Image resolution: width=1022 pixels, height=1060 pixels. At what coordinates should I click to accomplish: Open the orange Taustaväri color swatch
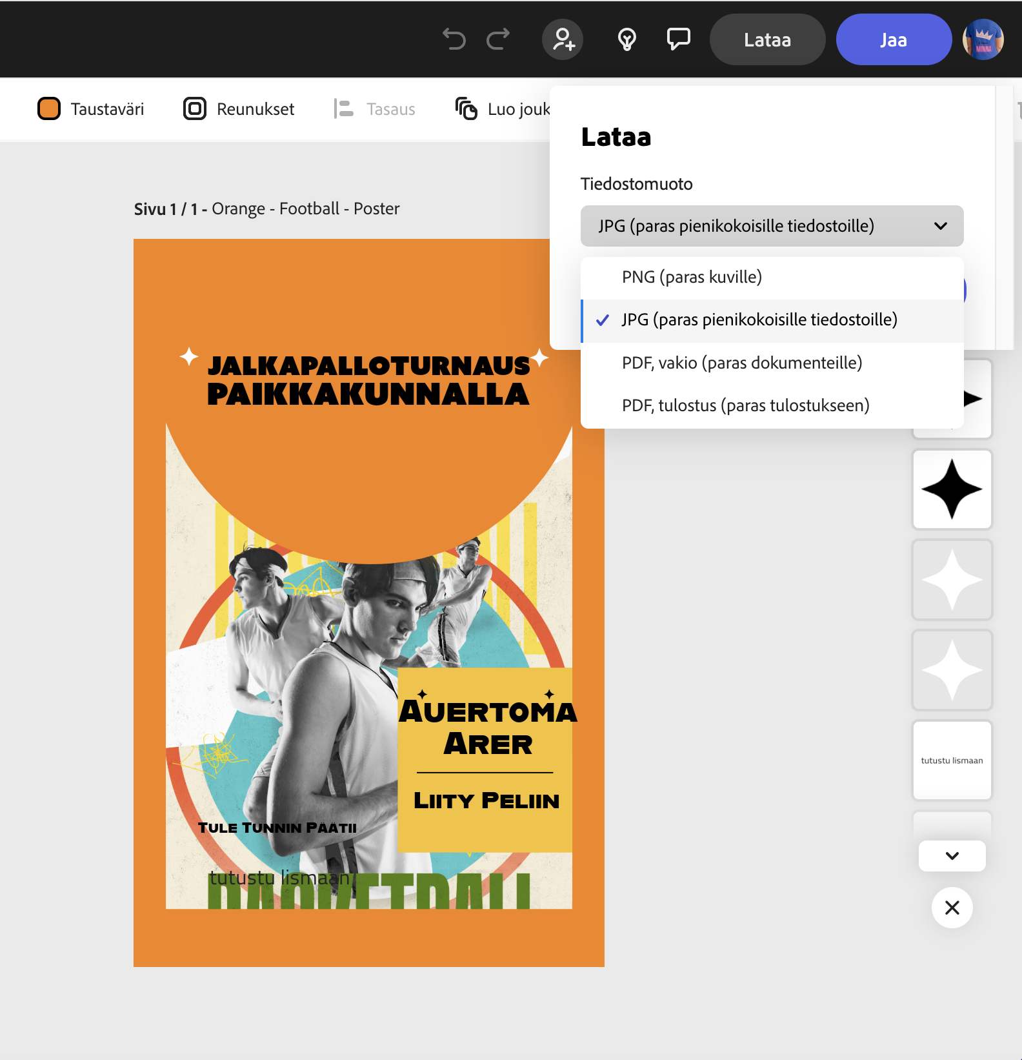point(49,108)
